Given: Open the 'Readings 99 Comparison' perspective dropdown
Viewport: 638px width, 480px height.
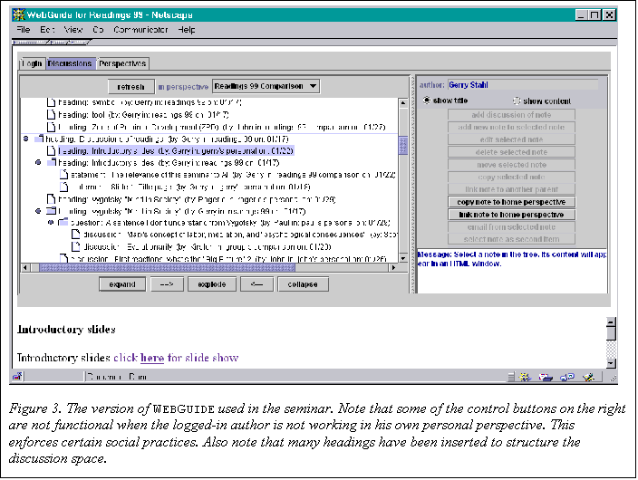Looking at the screenshot, I should (x=266, y=86).
